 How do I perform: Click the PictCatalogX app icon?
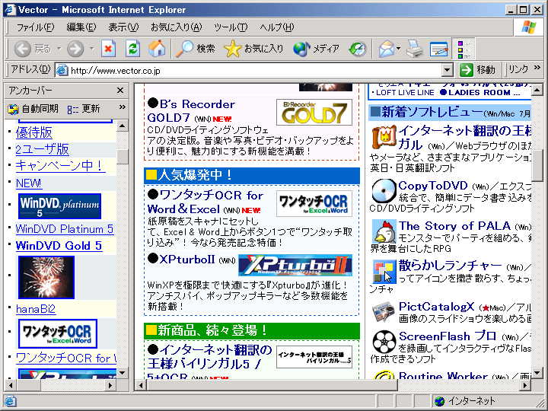pos(384,312)
